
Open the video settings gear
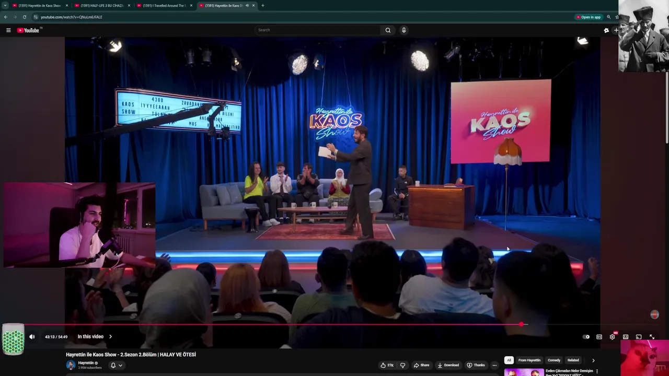(612, 337)
